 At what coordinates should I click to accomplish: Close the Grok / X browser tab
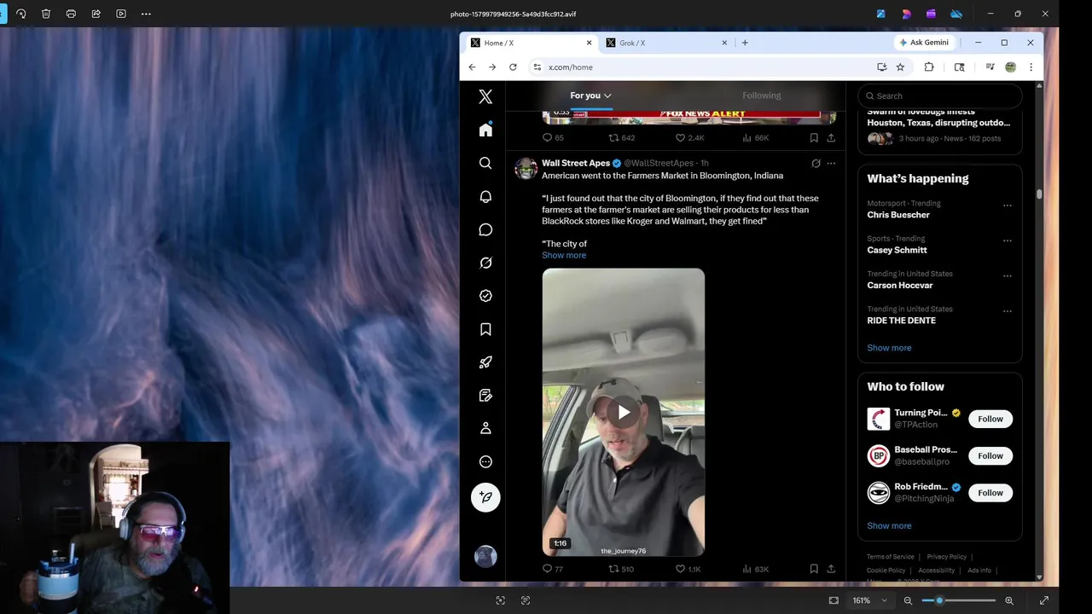coord(725,43)
